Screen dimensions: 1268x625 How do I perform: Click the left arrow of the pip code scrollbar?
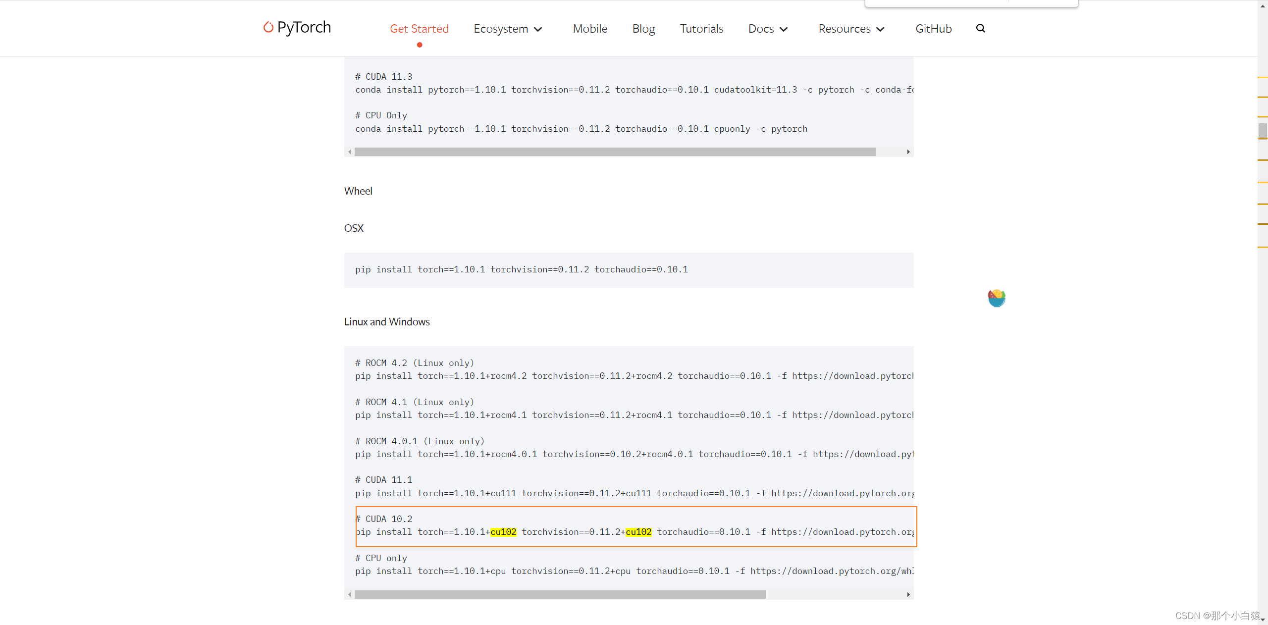tap(350, 594)
